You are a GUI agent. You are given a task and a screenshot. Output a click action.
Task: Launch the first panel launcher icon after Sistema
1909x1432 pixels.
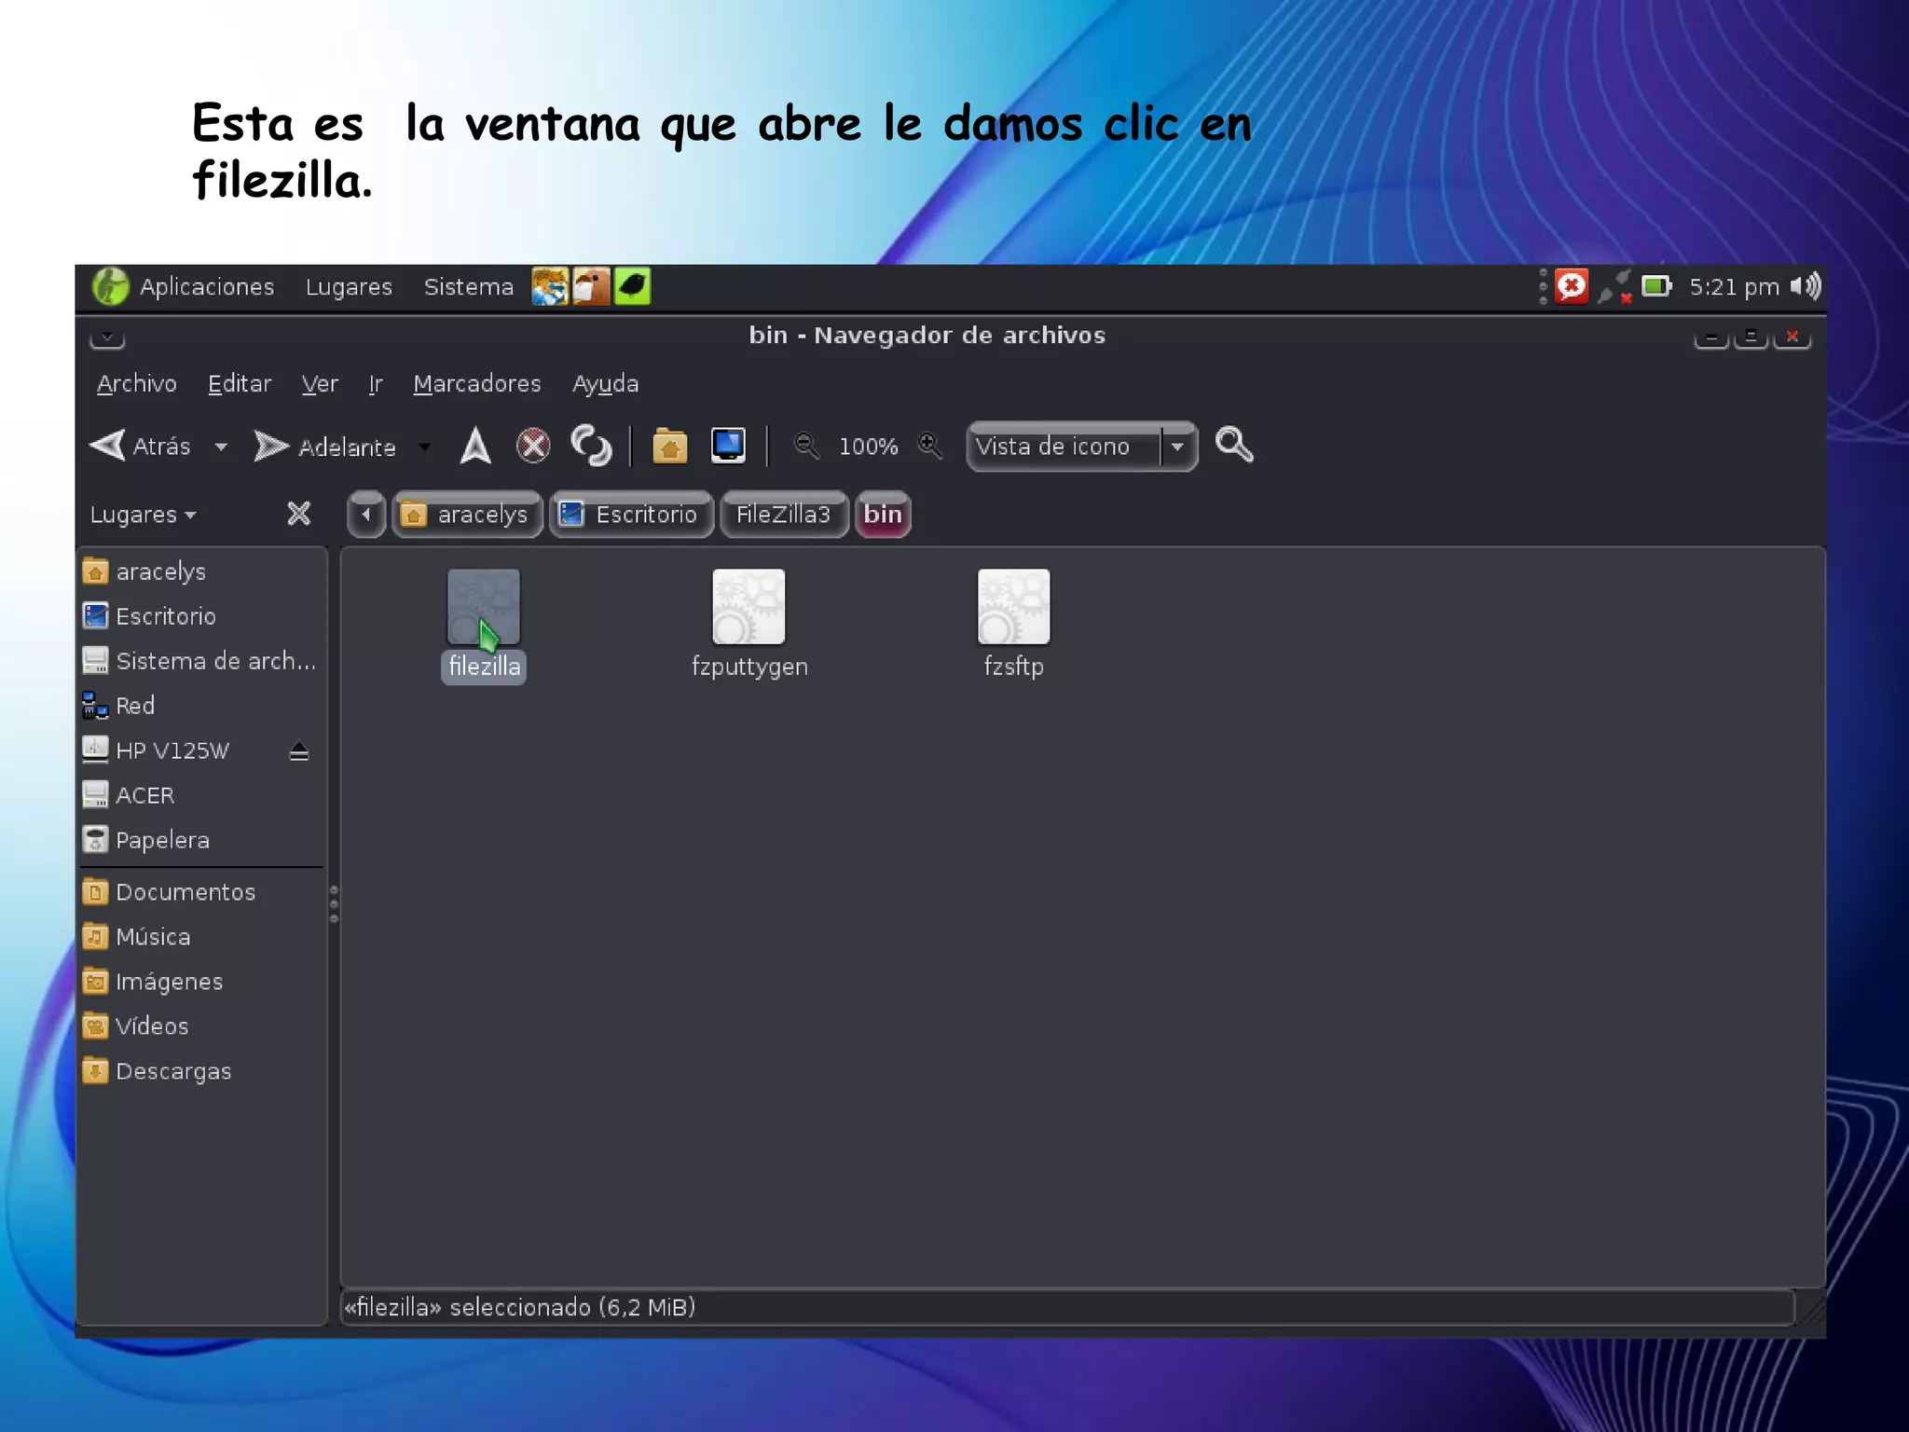(x=550, y=286)
